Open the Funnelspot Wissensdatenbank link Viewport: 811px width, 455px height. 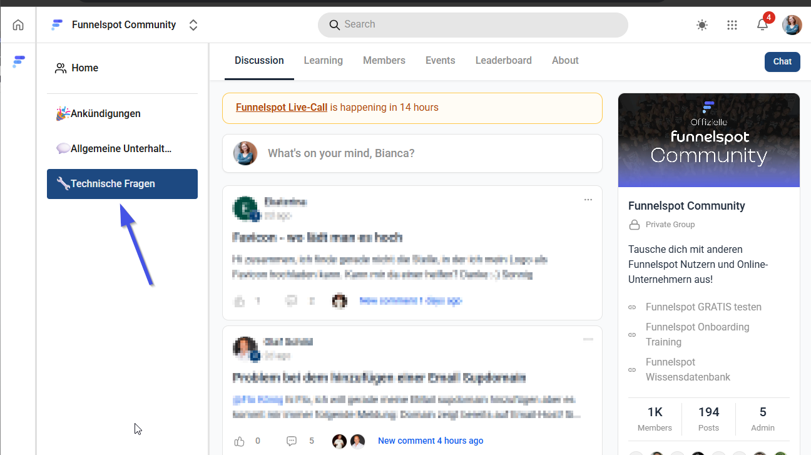(688, 369)
